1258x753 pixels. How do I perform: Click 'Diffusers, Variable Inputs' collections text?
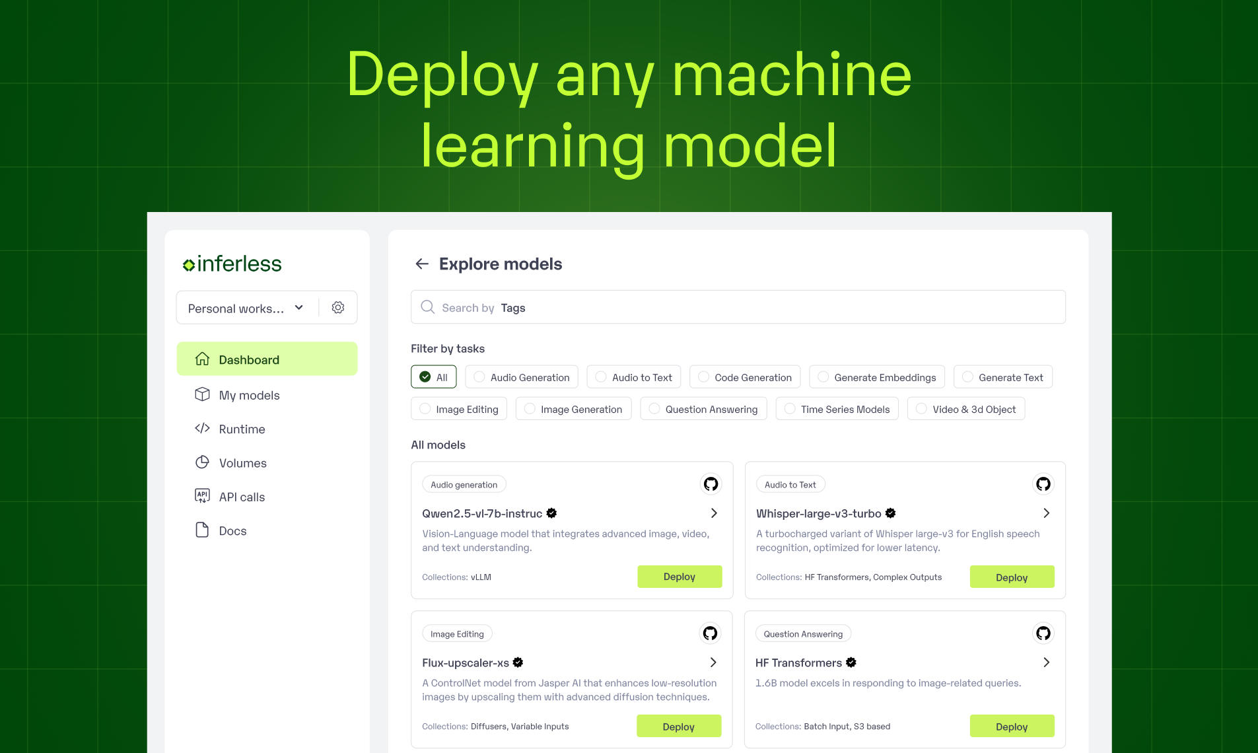click(520, 727)
